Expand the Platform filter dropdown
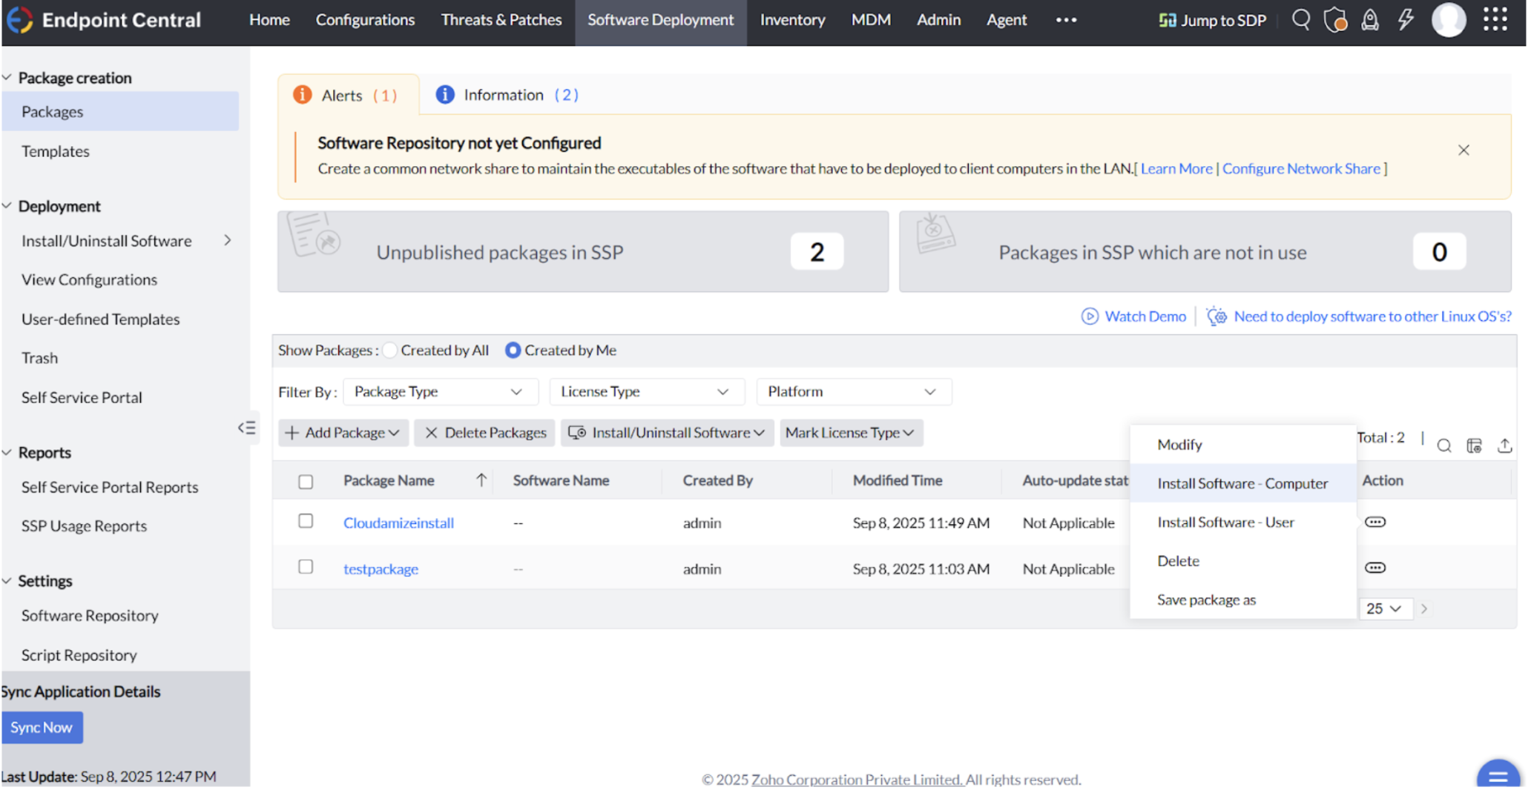 [852, 391]
